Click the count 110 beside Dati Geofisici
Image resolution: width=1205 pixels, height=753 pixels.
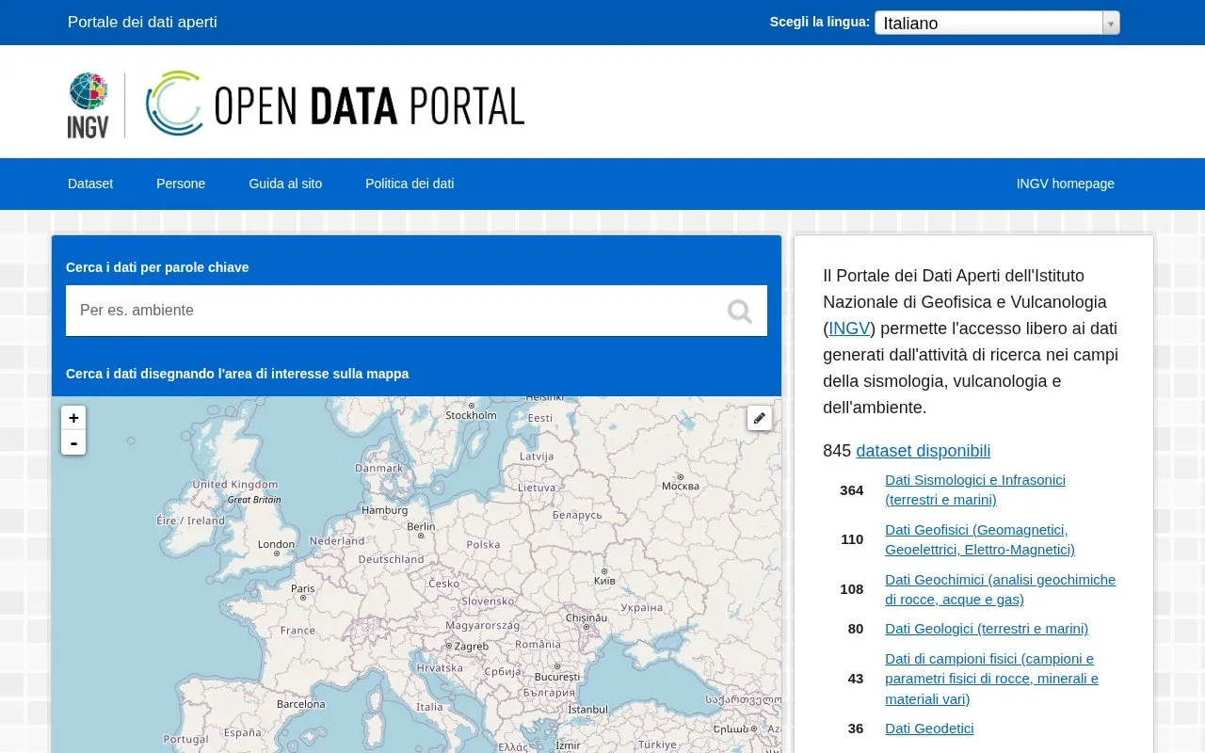point(852,539)
